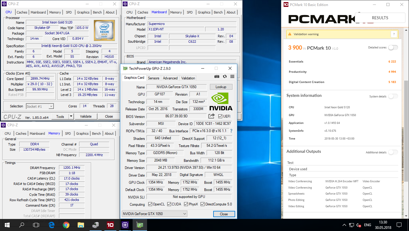Click the Bus Interface question mark icon
Image resolution: width=409 pixels, height=231 pixels.
231,131
